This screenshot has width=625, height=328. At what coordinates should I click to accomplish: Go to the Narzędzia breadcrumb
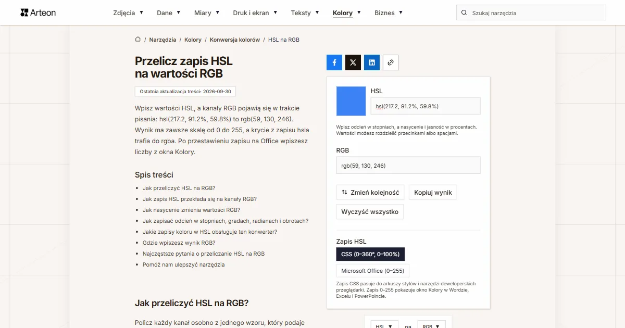[x=162, y=40]
